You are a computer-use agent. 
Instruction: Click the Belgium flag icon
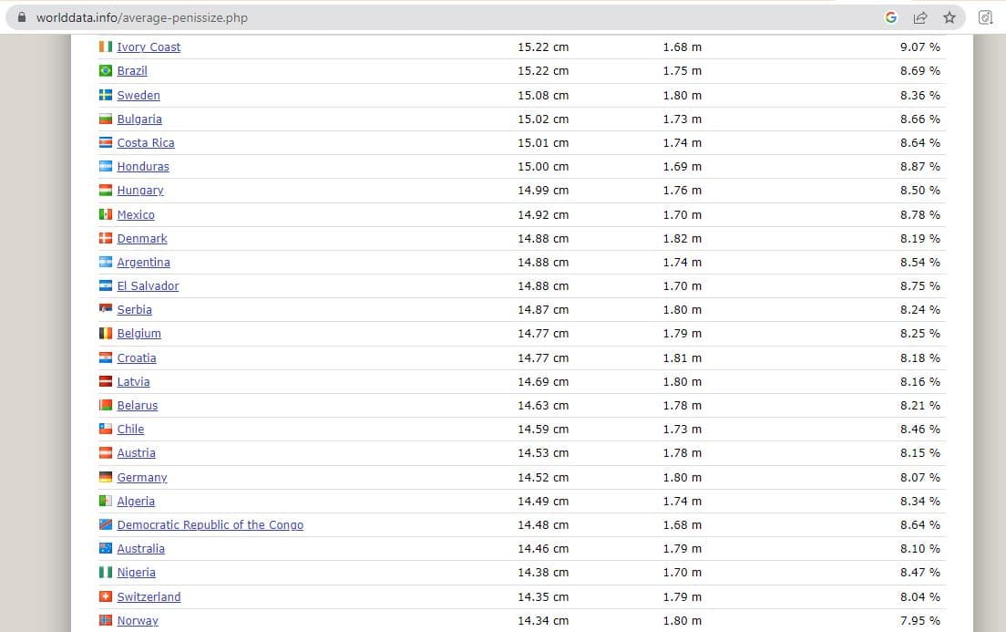106,333
